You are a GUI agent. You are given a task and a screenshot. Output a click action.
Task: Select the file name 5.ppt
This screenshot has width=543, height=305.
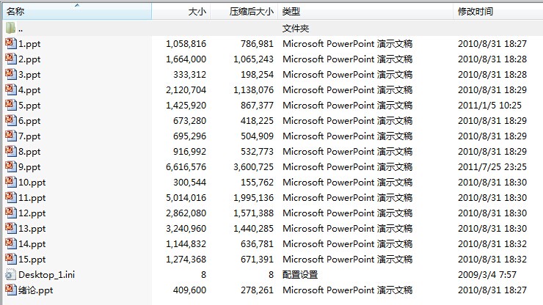(x=29, y=106)
